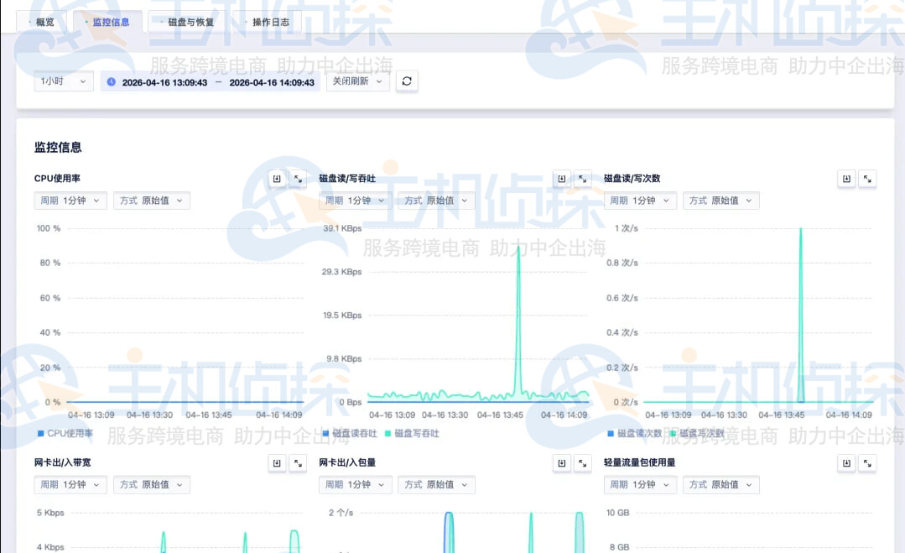The width and height of the screenshot is (905, 553).
Task: Download the 轻量流量包使用量 chart data
Action: (x=846, y=463)
